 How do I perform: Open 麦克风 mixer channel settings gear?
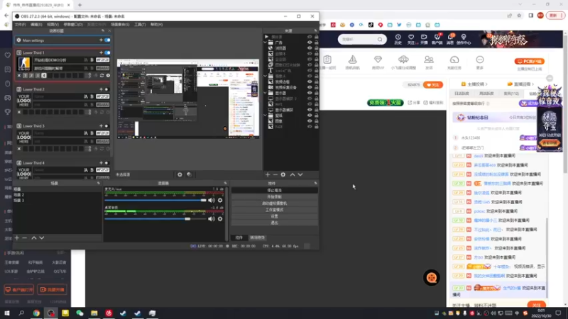tap(220, 200)
